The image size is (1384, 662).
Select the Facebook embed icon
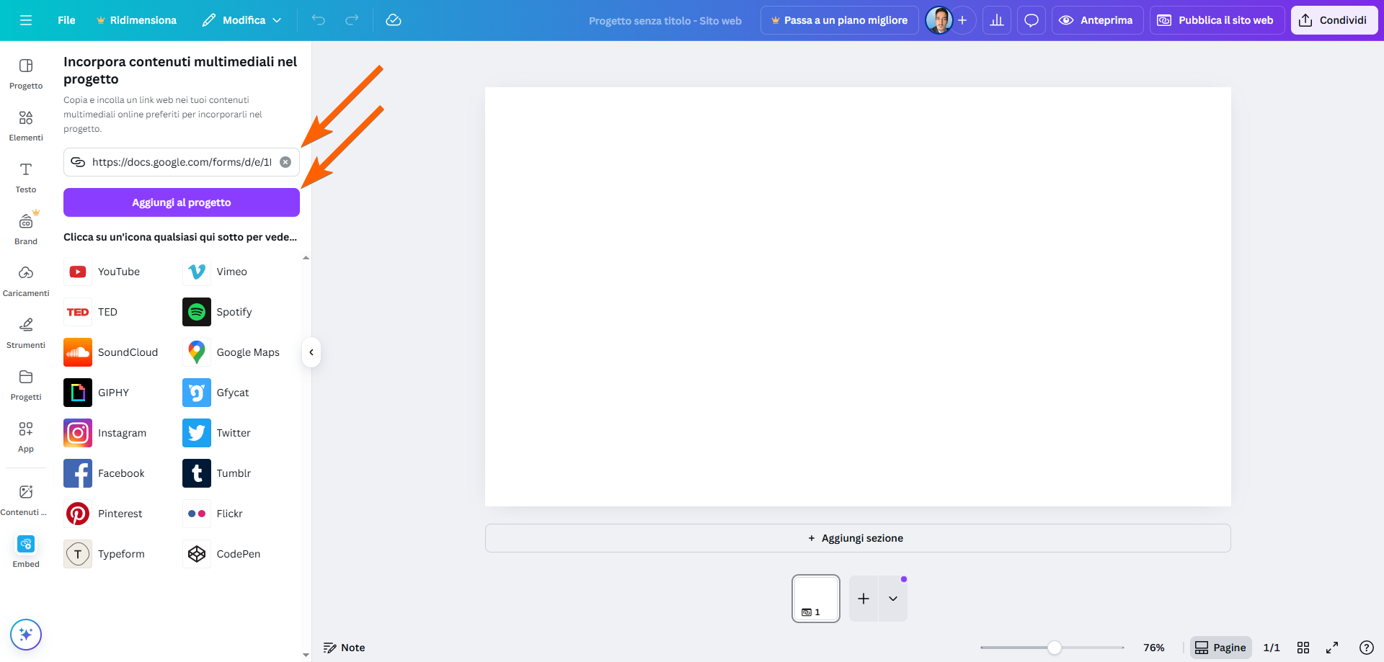pos(78,473)
